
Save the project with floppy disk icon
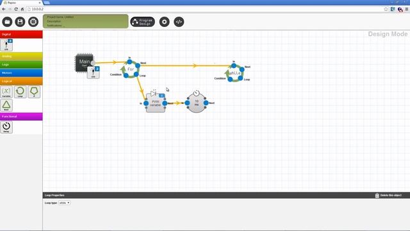click(x=20, y=22)
